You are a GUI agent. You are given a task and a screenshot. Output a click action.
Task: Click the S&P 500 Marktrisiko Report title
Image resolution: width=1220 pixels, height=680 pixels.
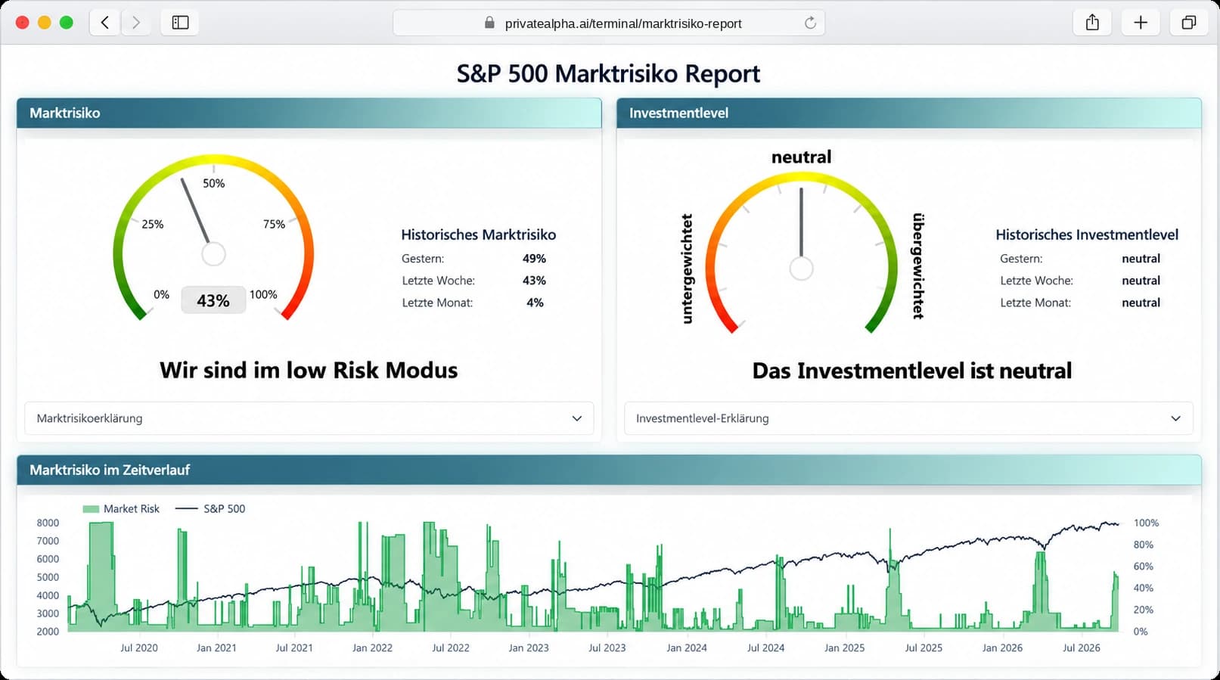click(x=609, y=74)
